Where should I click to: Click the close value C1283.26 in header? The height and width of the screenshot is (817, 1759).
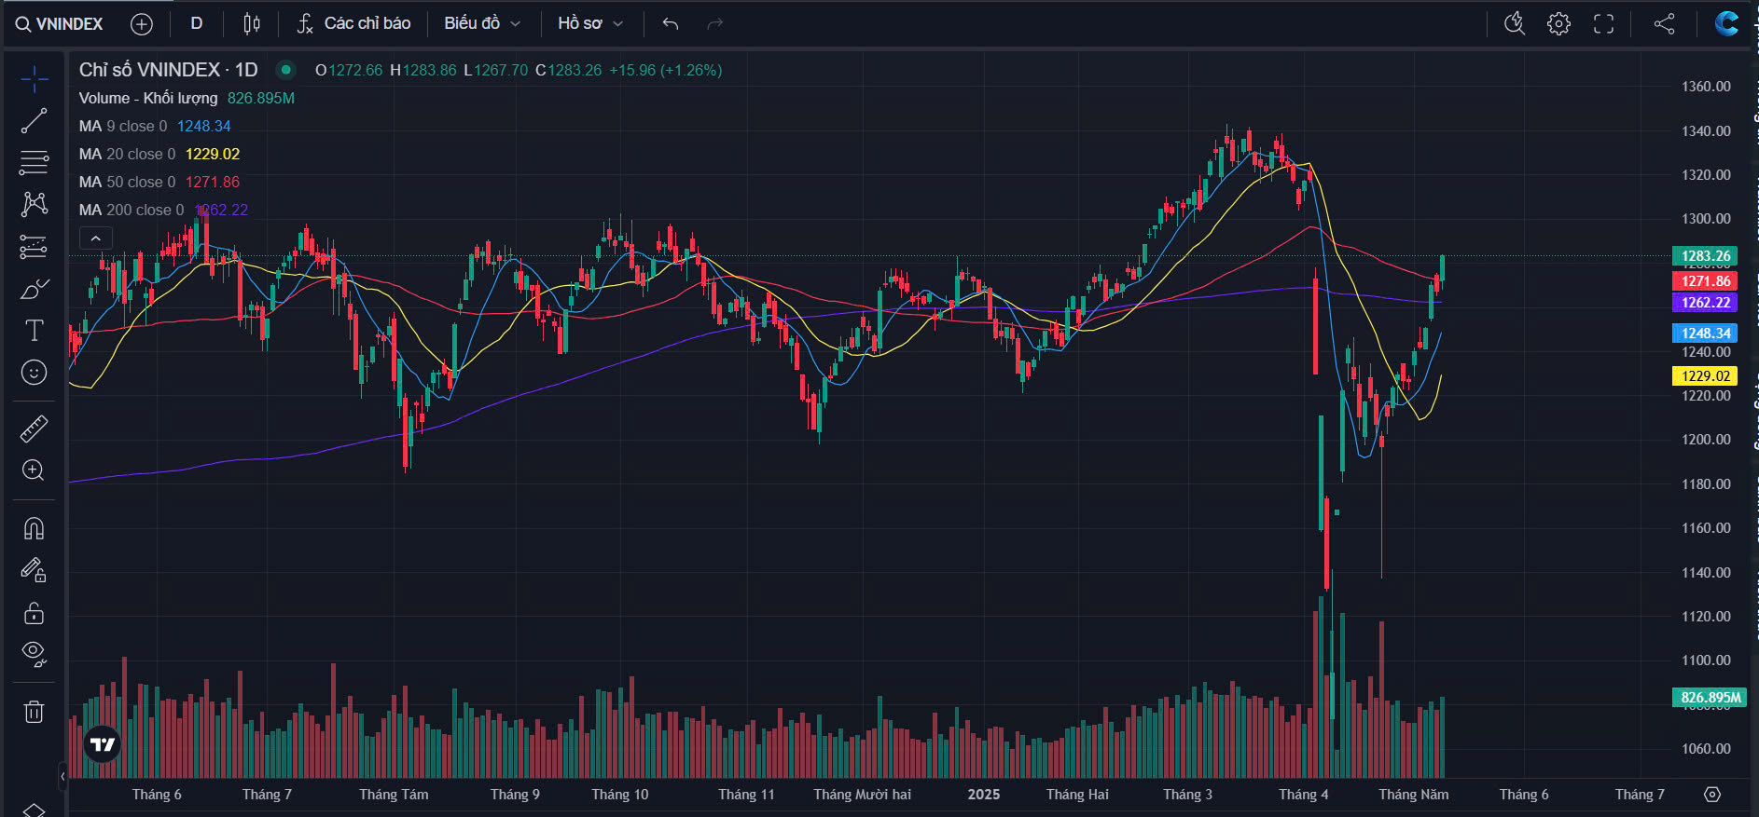coord(569,70)
